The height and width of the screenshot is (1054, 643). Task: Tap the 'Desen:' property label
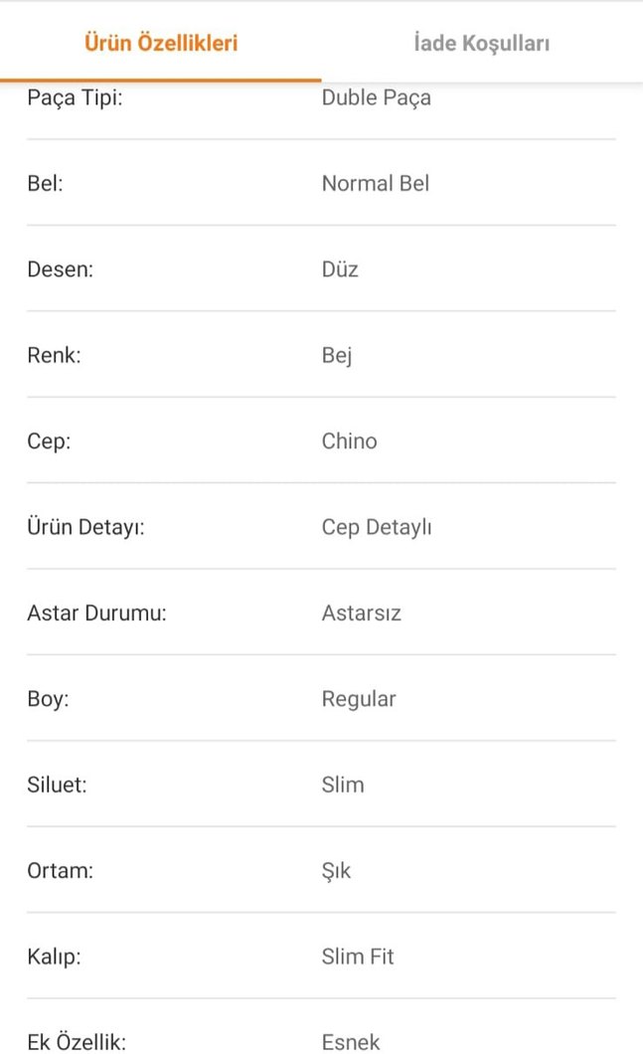60,269
